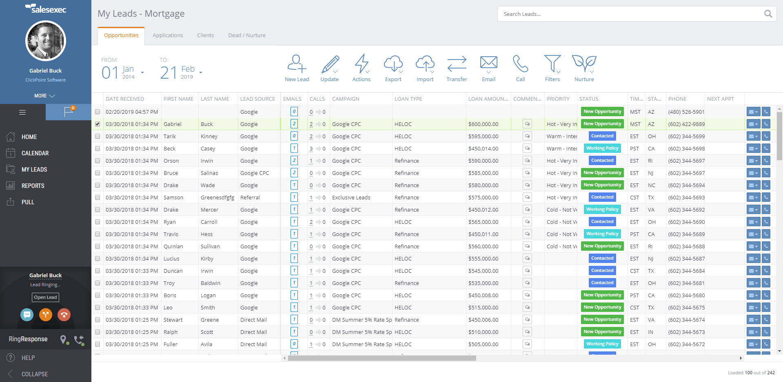Open the Dead / Nurture tab

pyautogui.click(x=246, y=35)
